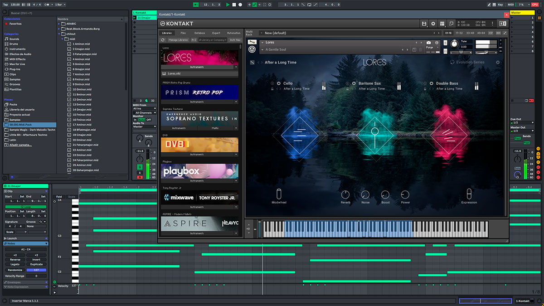Adjust the Lores Modwheel slider
This screenshot has width=544, height=306.
[279, 193]
